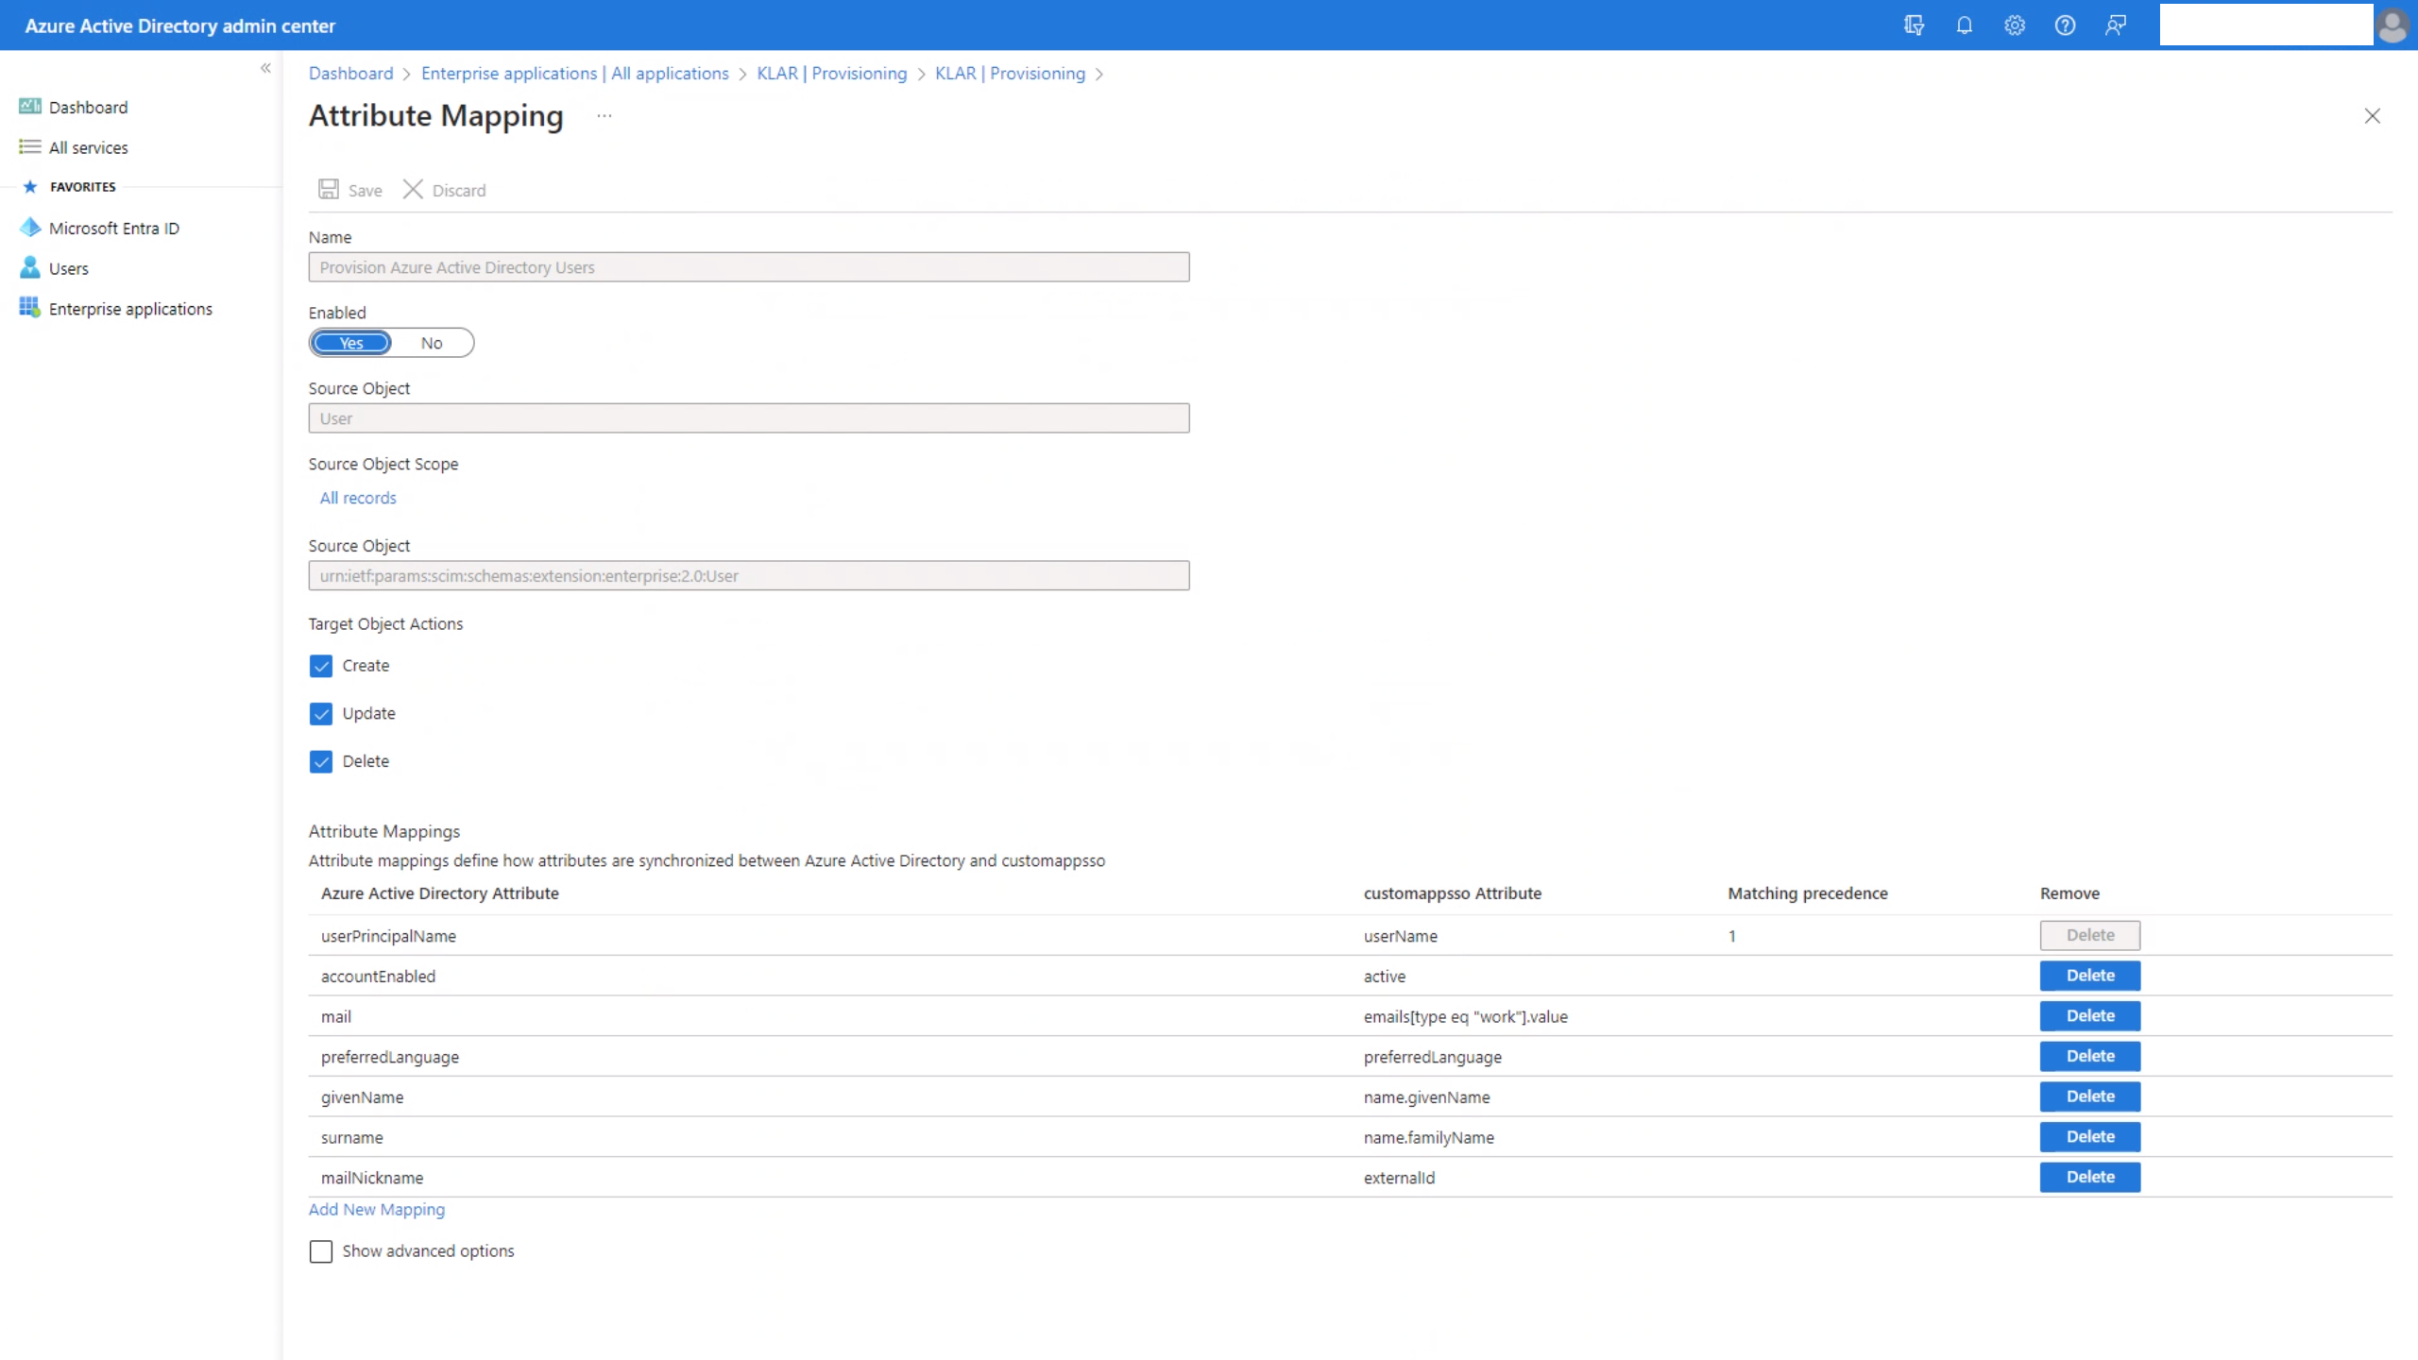Viewport: 2418px width, 1360px height.
Task: Click the All services list icon
Action: [30, 147]
